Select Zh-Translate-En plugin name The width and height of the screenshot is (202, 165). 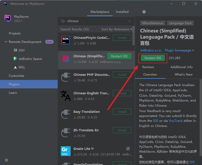pyautogui.click(x=86, y=130)
